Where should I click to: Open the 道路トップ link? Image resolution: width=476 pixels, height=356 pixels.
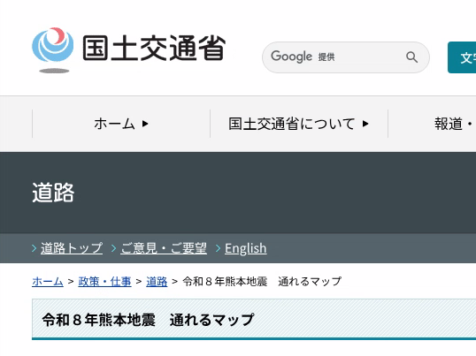(72, 248)
